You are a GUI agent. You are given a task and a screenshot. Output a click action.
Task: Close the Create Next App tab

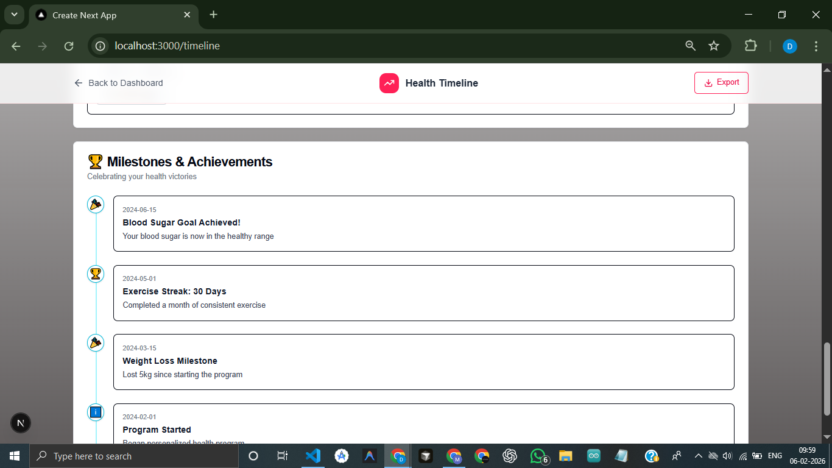pos(187,15)
